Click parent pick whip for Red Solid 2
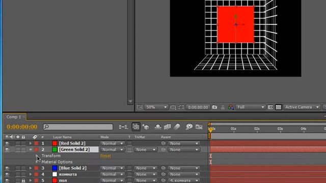The width and height of the screenshot is (326, 183). 164,143
